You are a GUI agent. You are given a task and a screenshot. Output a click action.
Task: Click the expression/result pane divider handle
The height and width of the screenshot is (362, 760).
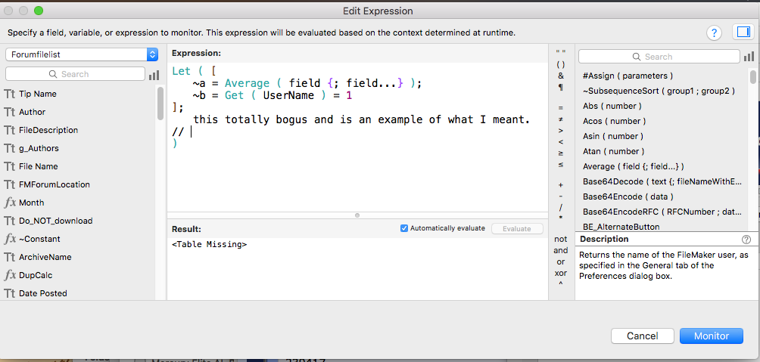pos(357,215)
